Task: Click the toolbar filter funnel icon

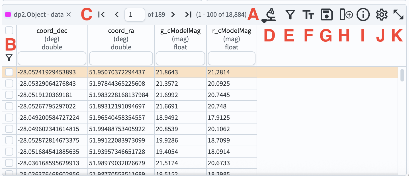Action: click(290, 15)
